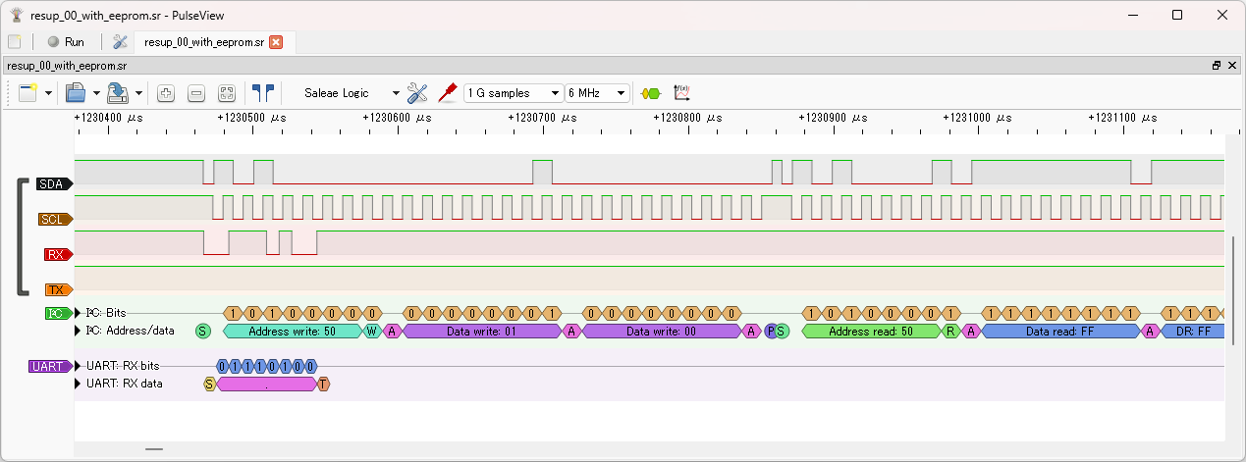Collapse the I²C Bits row
The height and width of the screenshot is (462, 1246).
[80, 313]
